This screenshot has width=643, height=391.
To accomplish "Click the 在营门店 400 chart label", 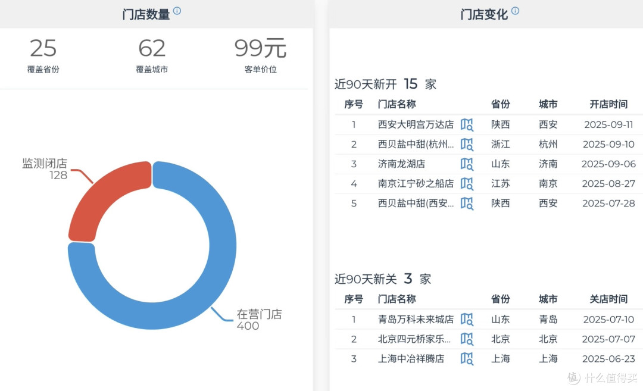I will [x=259, y=320].
